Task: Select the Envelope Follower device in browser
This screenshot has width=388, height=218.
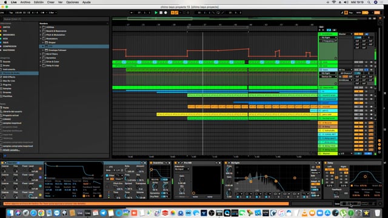Action: pyautogui.click(x=58, y=50)
